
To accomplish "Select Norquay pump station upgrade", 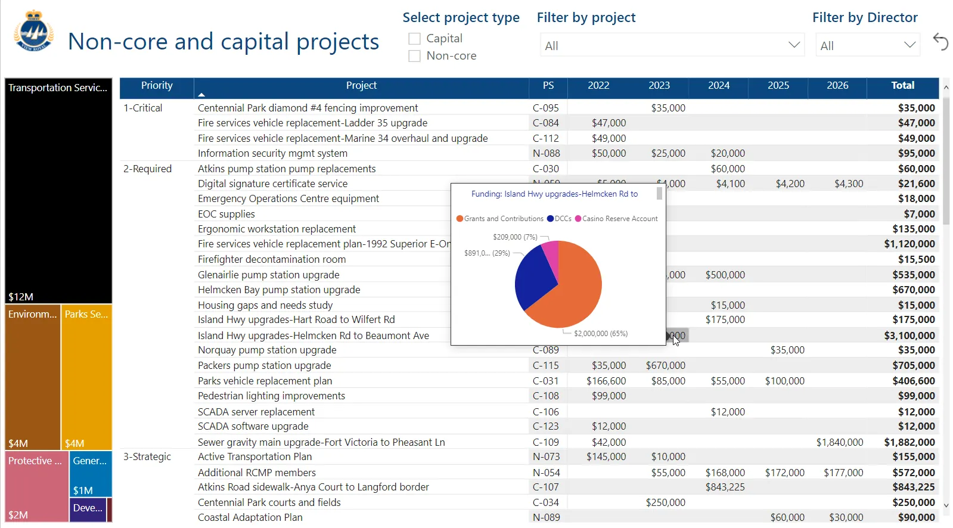I will [x=267, y=350].
